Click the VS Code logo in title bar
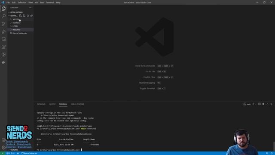Image resolution: width=275 pixels, height=155 pixels. (3, 3)
